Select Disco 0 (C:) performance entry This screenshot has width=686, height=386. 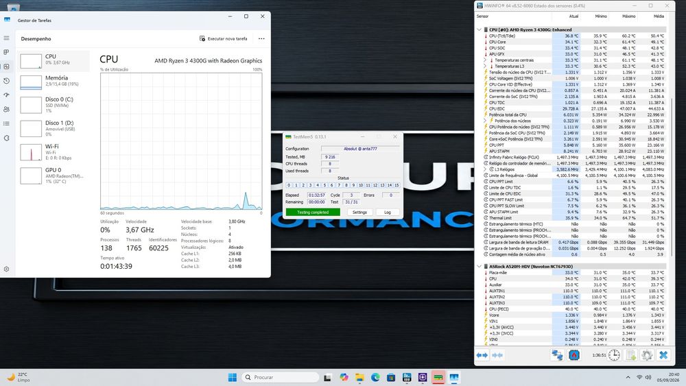[x=53, y=104]
